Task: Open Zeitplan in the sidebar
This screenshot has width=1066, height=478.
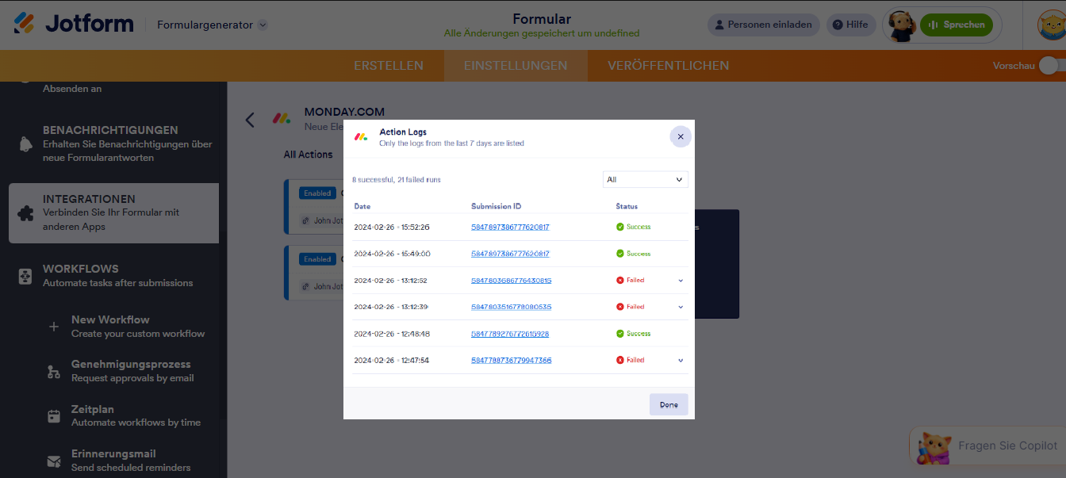Action: [x=136, y=415]
